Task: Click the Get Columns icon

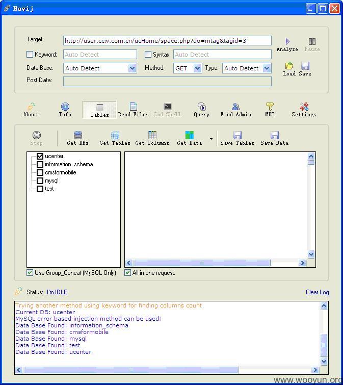Action: [152, 135]
